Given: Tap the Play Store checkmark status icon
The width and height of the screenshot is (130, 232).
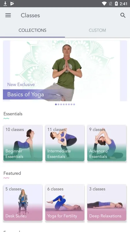Looking at the screenshot, I should coord(12,3).
